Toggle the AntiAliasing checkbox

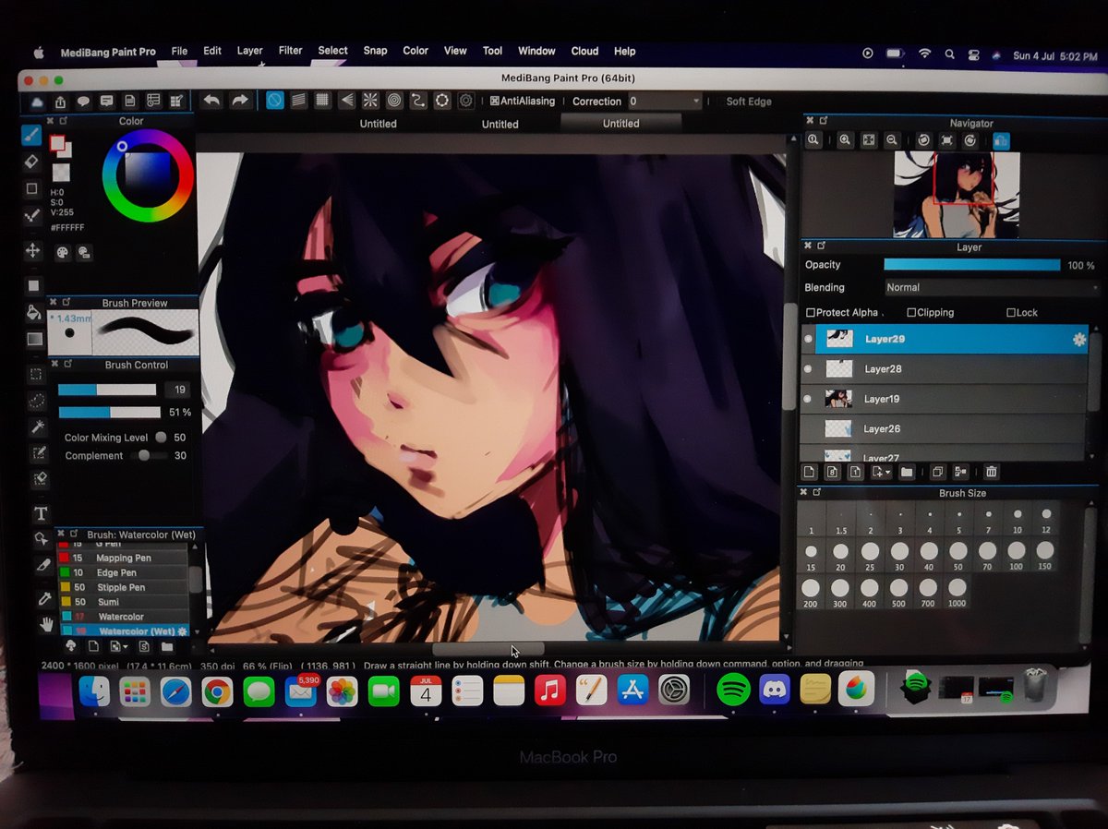(x=523, y=101)
